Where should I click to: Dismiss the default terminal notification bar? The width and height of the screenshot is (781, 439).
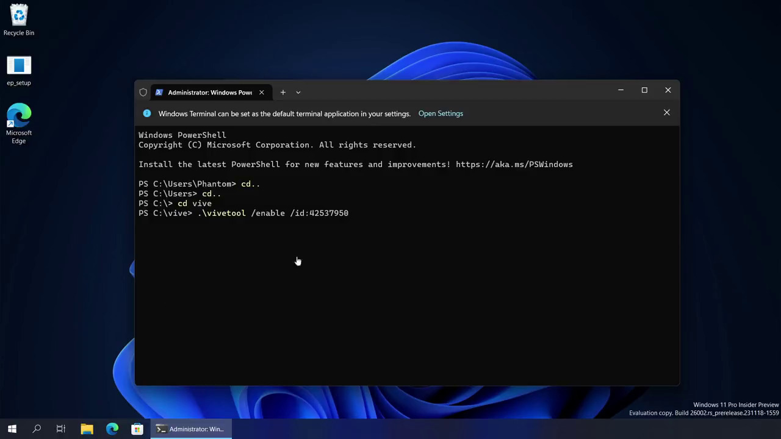[666, 113]
